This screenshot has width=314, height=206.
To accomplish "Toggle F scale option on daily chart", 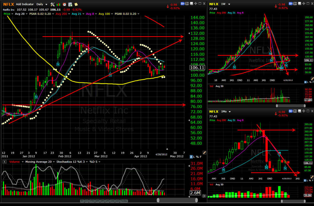I will [201, 157].
